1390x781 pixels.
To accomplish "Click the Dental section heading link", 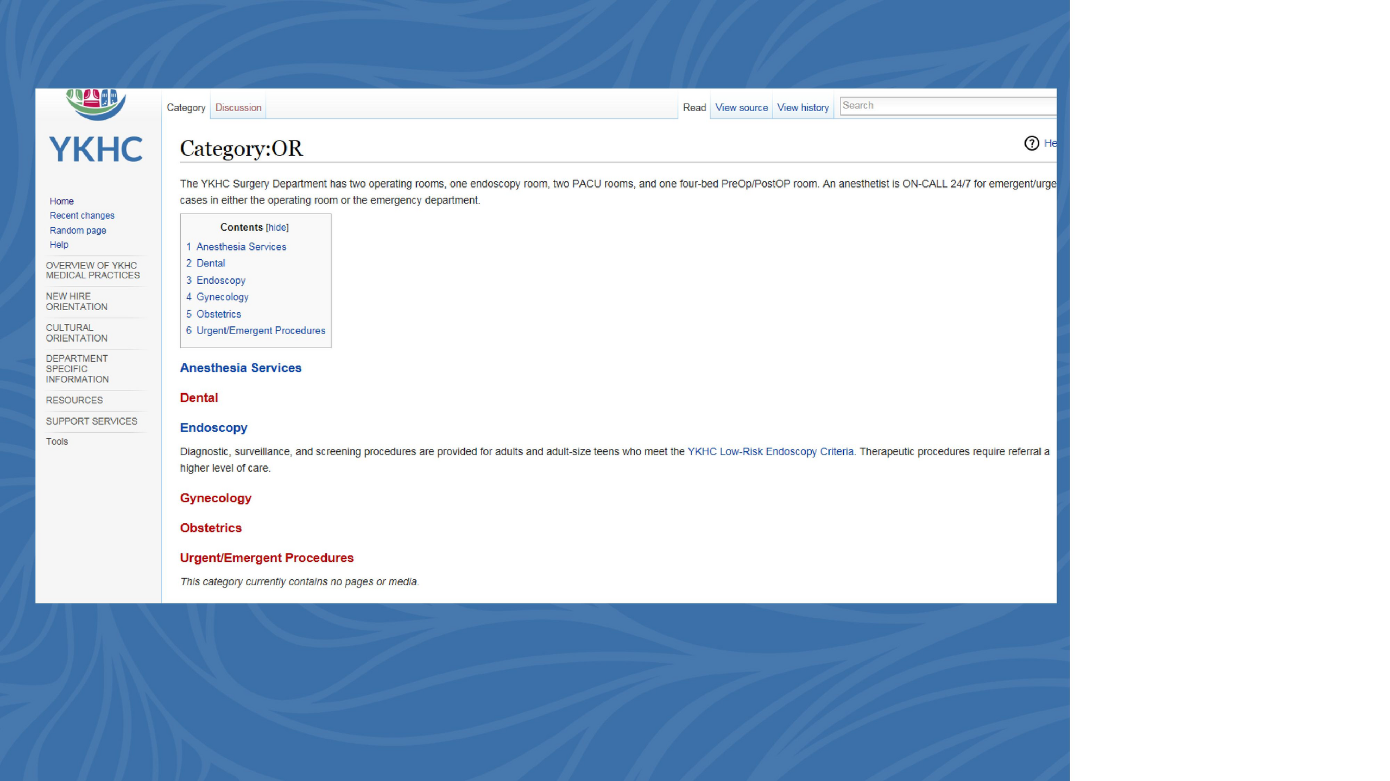I will (199, 398).
